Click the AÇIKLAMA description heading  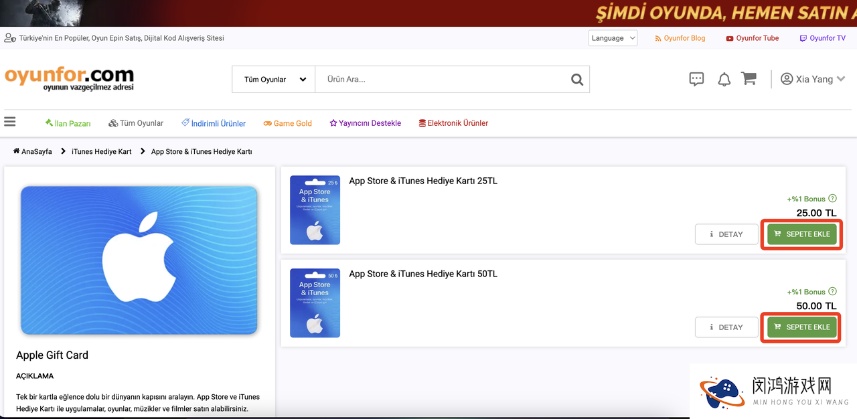(x=35, y=376)
